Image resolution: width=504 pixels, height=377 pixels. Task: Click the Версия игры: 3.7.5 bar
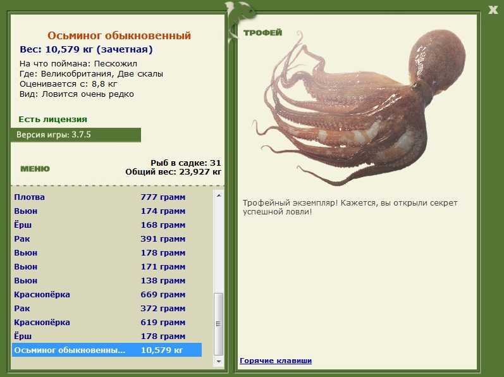click(76, 135)
